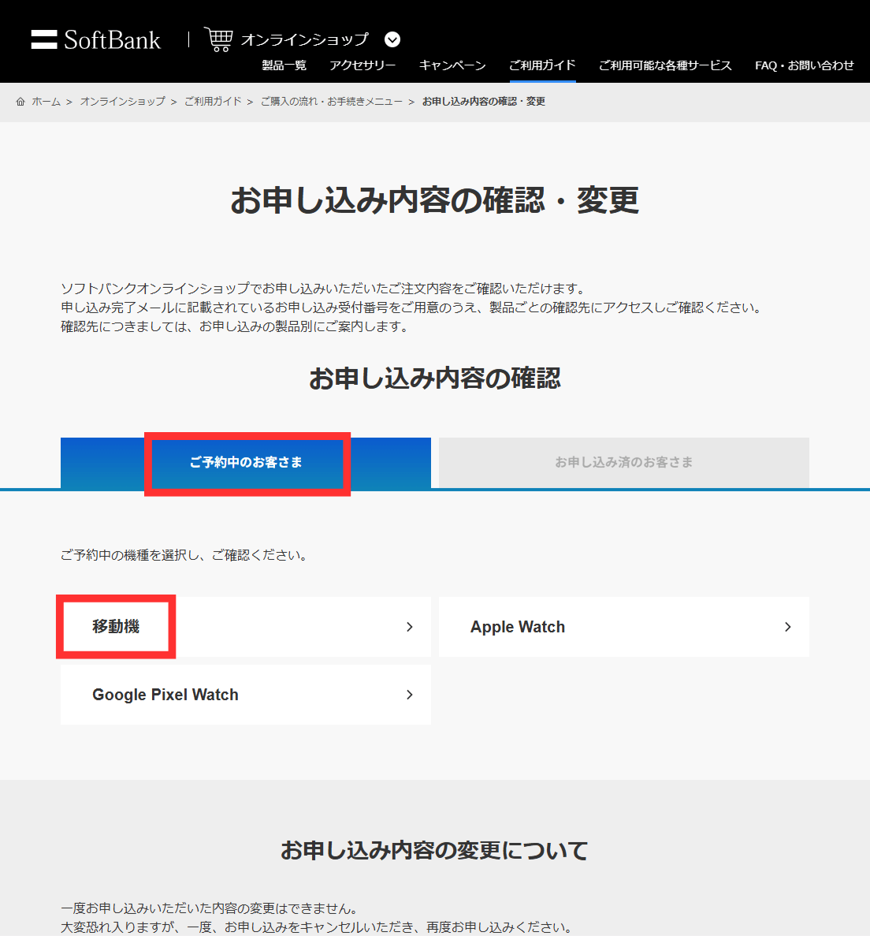Click the chevron next to Apple Watch

787,627
